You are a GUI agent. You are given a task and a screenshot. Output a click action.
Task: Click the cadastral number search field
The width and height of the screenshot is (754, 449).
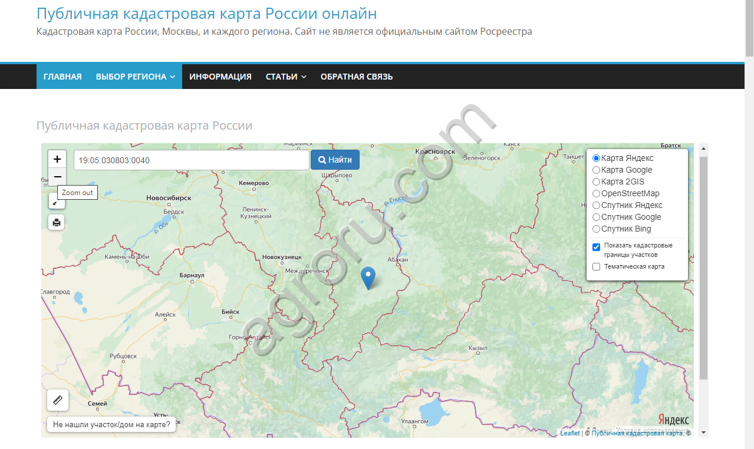[192, 160]
